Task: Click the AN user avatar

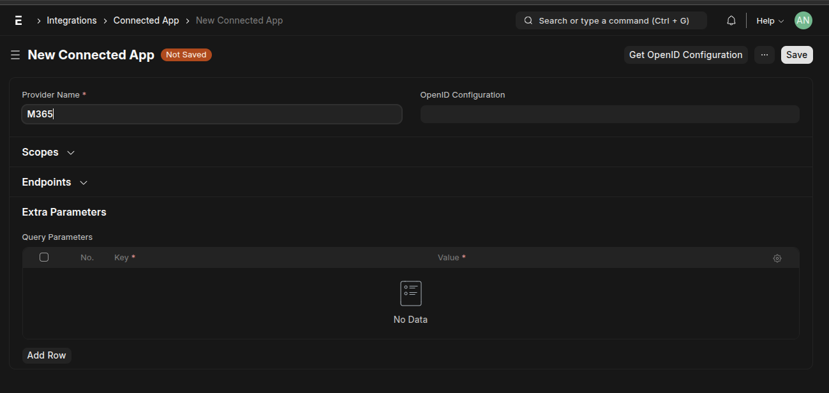Action: [x=803, y=20]
